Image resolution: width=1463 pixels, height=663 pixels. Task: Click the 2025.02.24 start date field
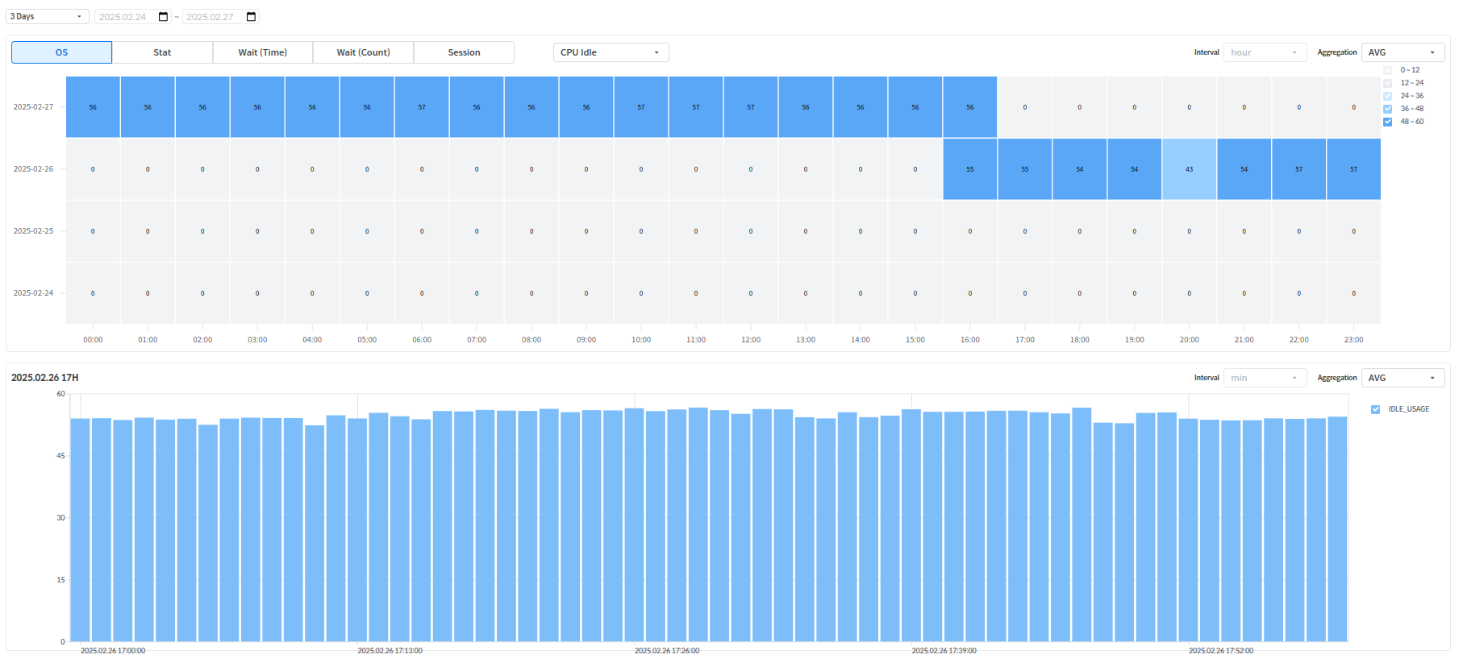click(124, 17)
